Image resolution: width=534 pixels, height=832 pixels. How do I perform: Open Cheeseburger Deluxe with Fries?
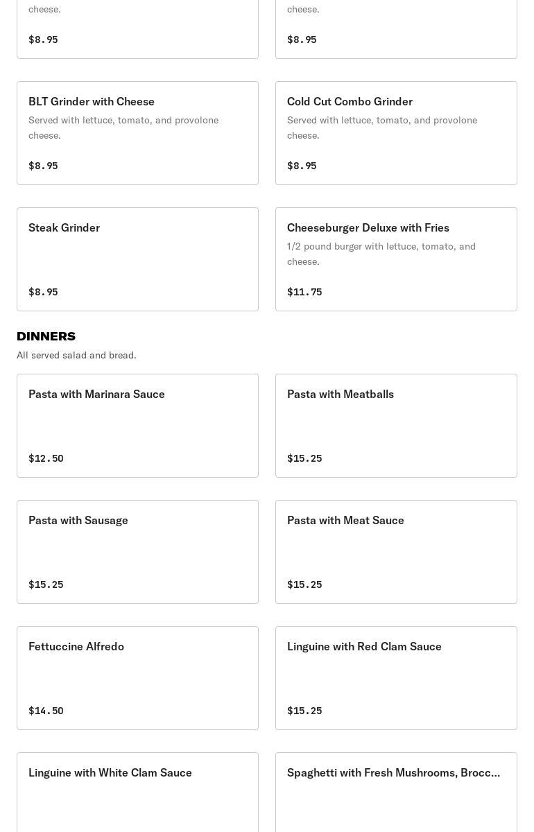[x=396, y=259]
